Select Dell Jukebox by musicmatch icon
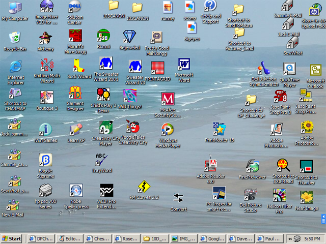 coord(264,68)
